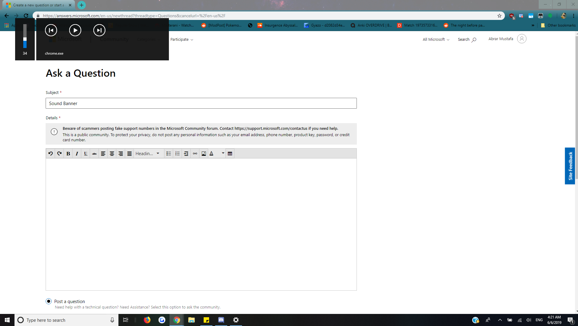Click the ENG language indicator
Viewport: 578px width, 326px height.
[539, 320]
